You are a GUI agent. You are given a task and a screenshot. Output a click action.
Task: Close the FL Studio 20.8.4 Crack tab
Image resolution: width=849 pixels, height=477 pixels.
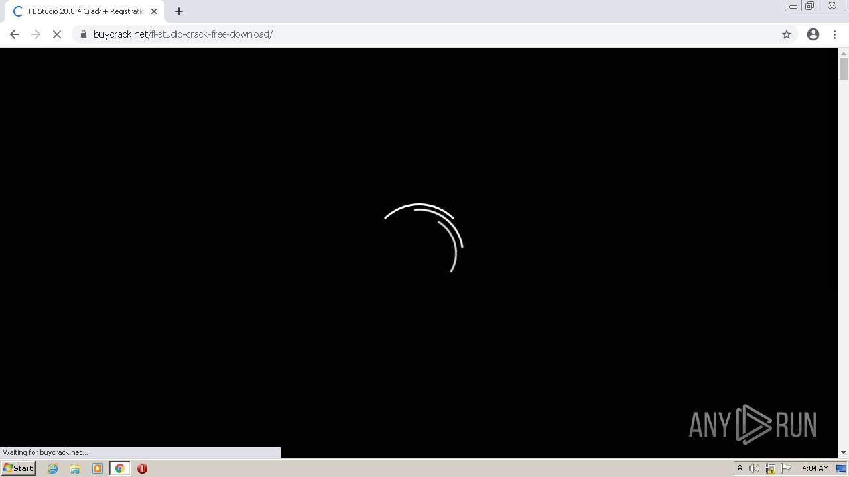(x=154, y=11)
